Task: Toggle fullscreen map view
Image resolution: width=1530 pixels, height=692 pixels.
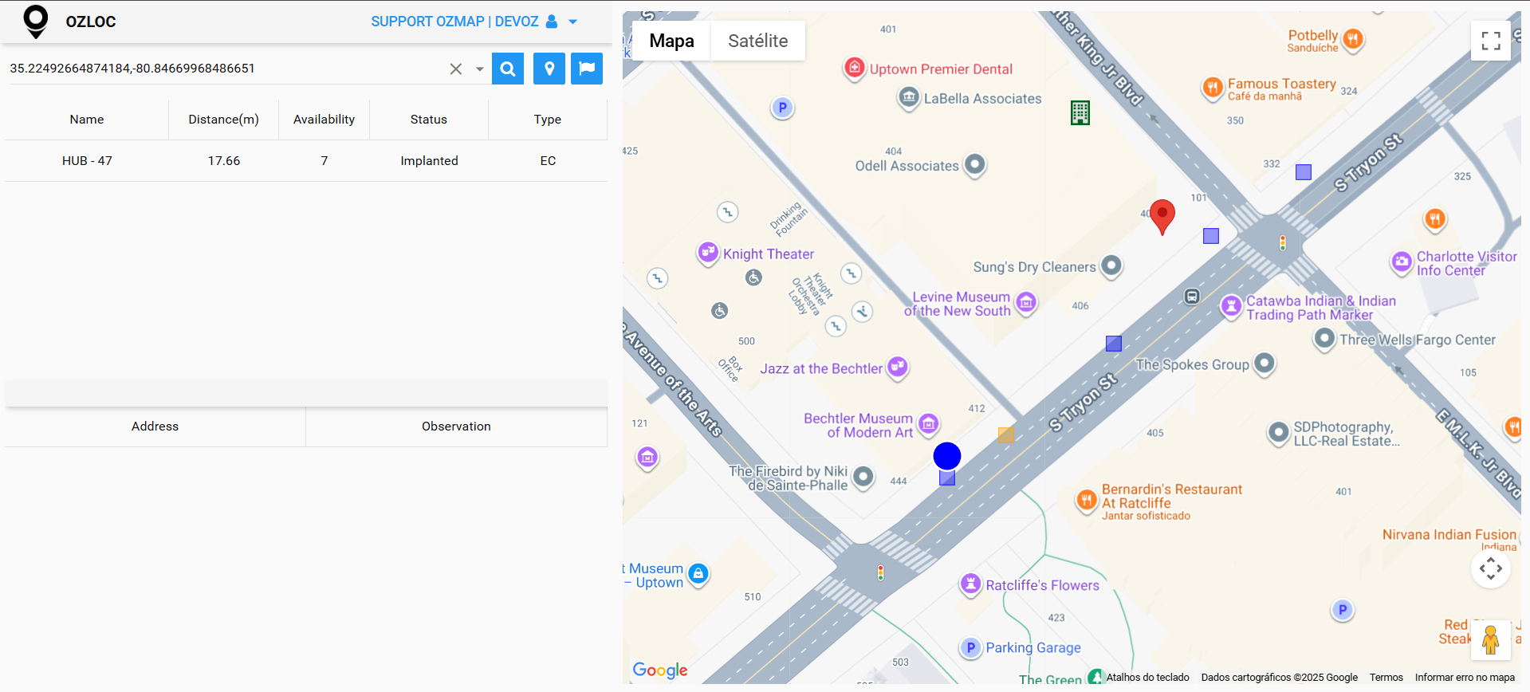Action: tap(1491, 41)
